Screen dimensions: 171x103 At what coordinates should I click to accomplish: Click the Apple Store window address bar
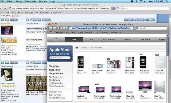101,28
